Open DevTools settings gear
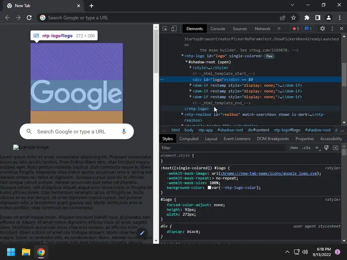This screenshot has width=347, height=260. 323,28
